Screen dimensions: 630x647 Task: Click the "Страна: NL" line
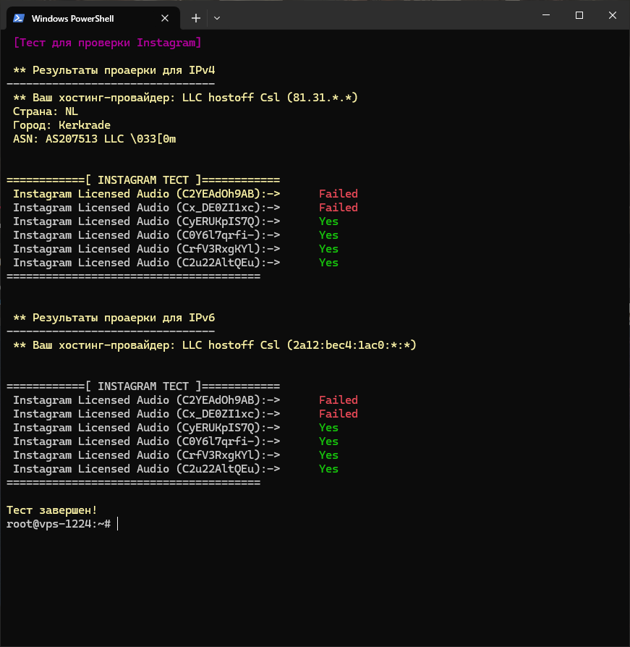tap(45, 111)
